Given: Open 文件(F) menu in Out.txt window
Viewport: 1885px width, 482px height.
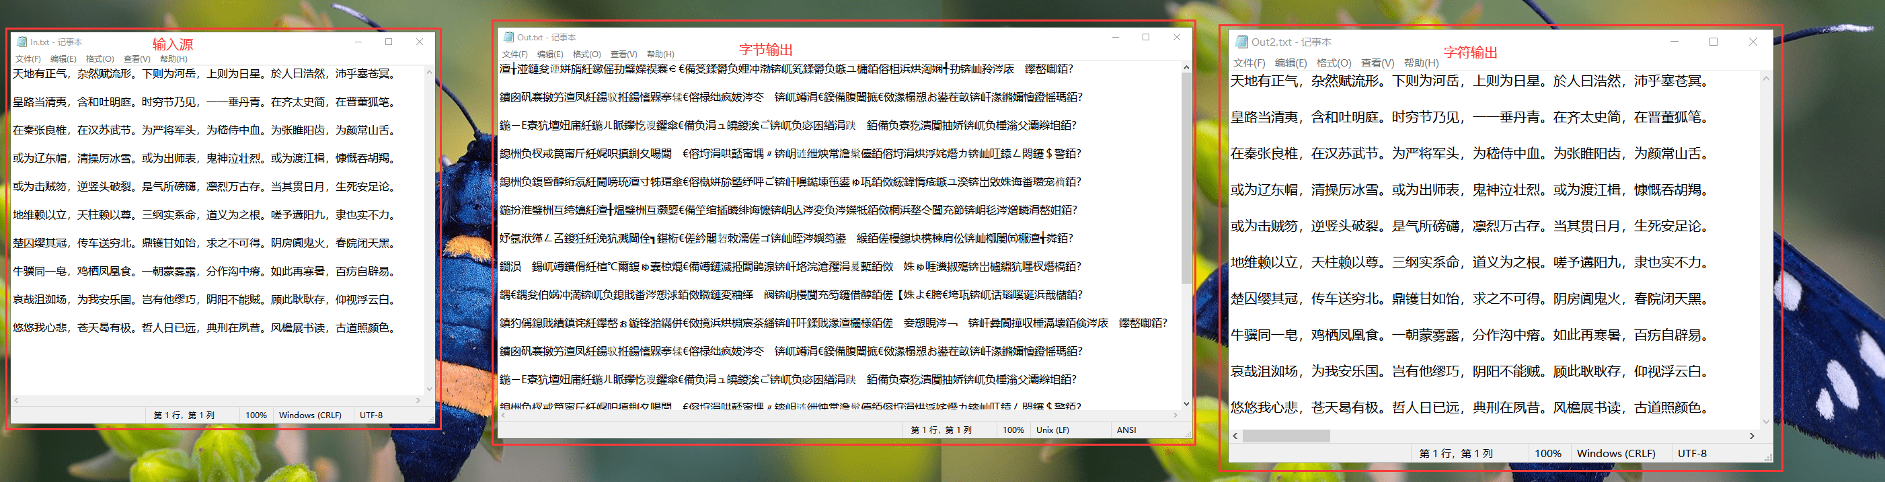Looking at the screenshot, I should pos(514,54).
